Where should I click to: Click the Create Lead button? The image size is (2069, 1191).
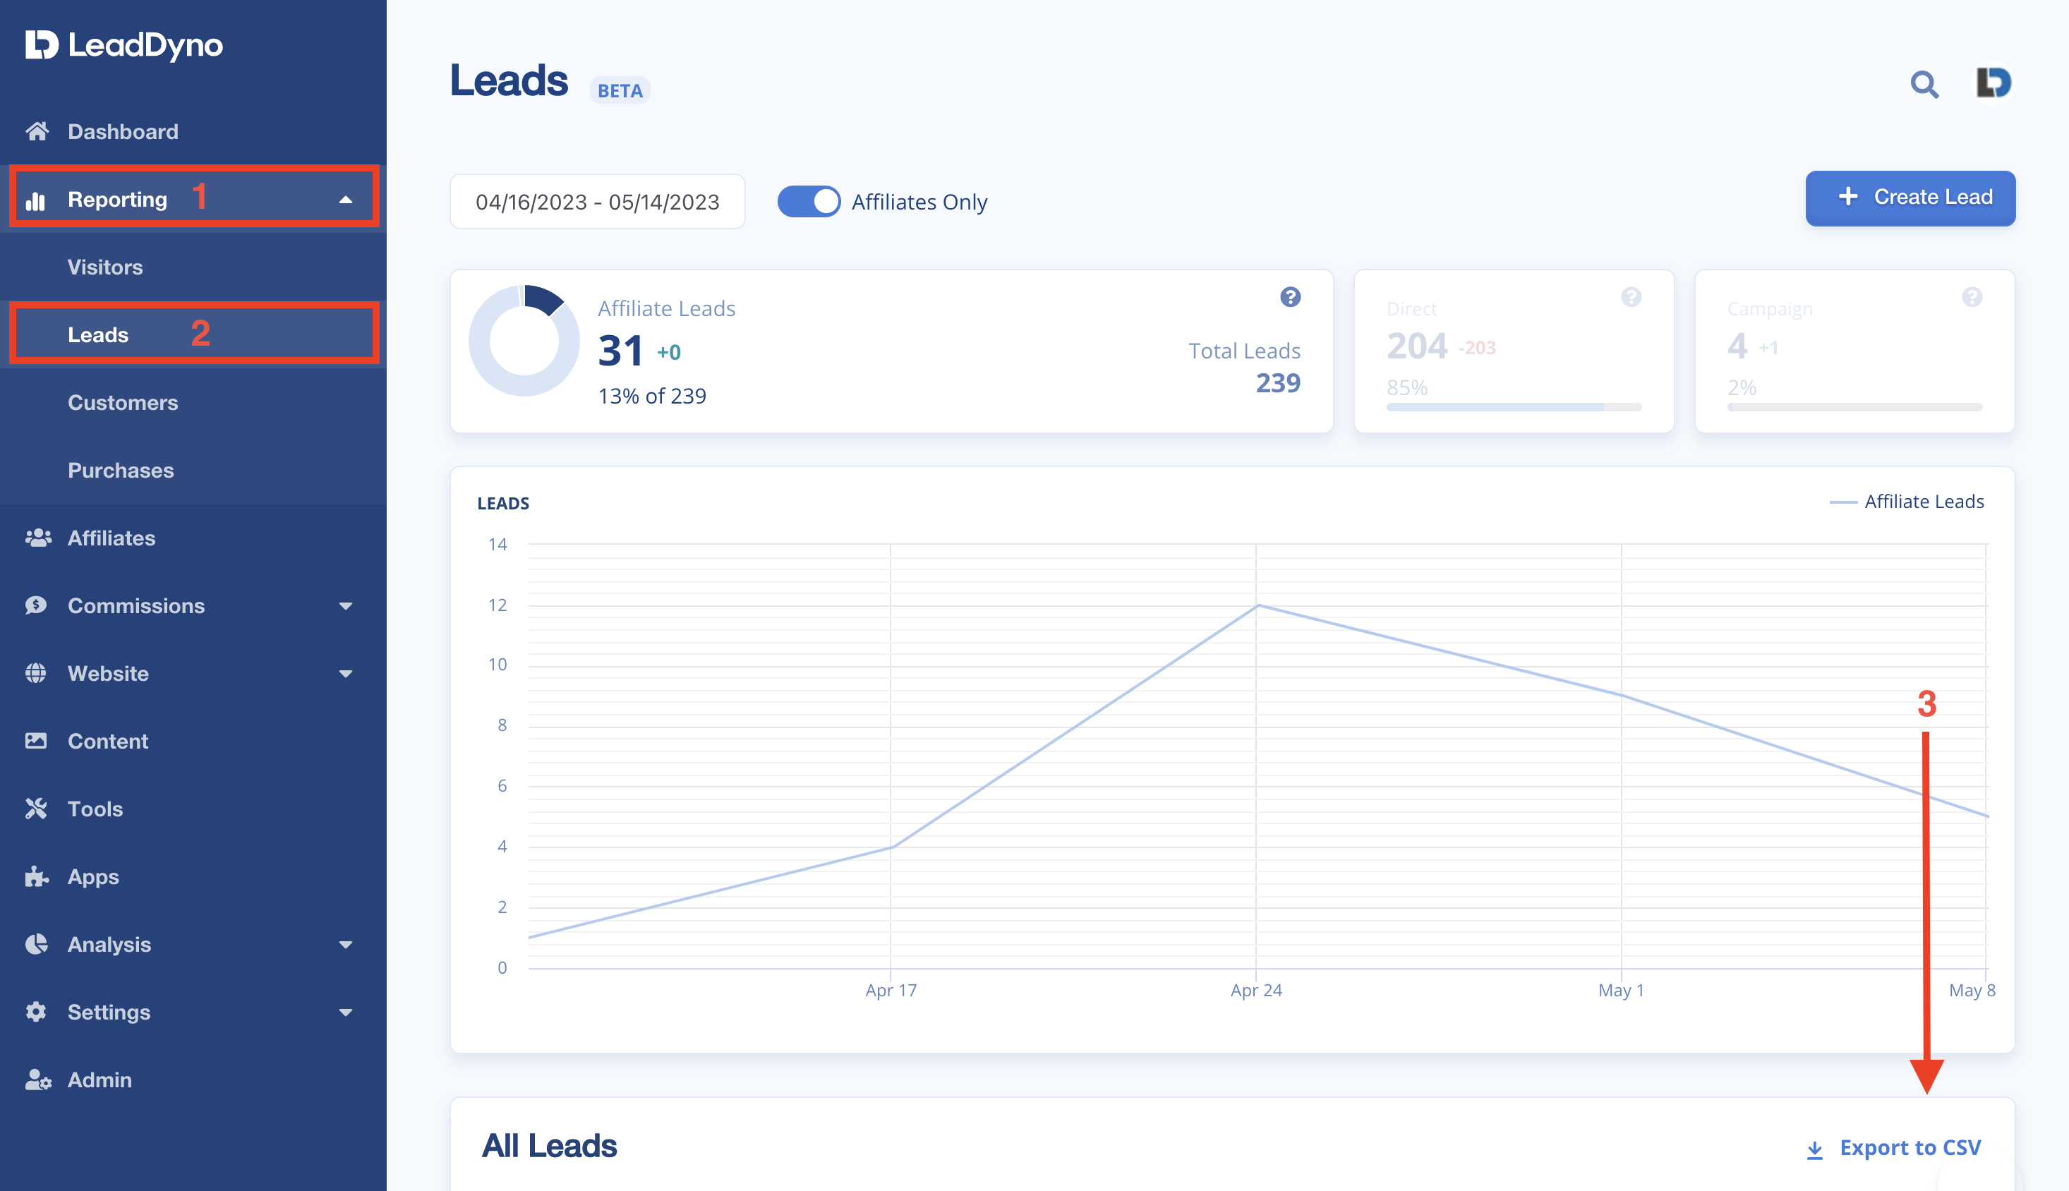pyautogui.click(x=1910, y=198)
